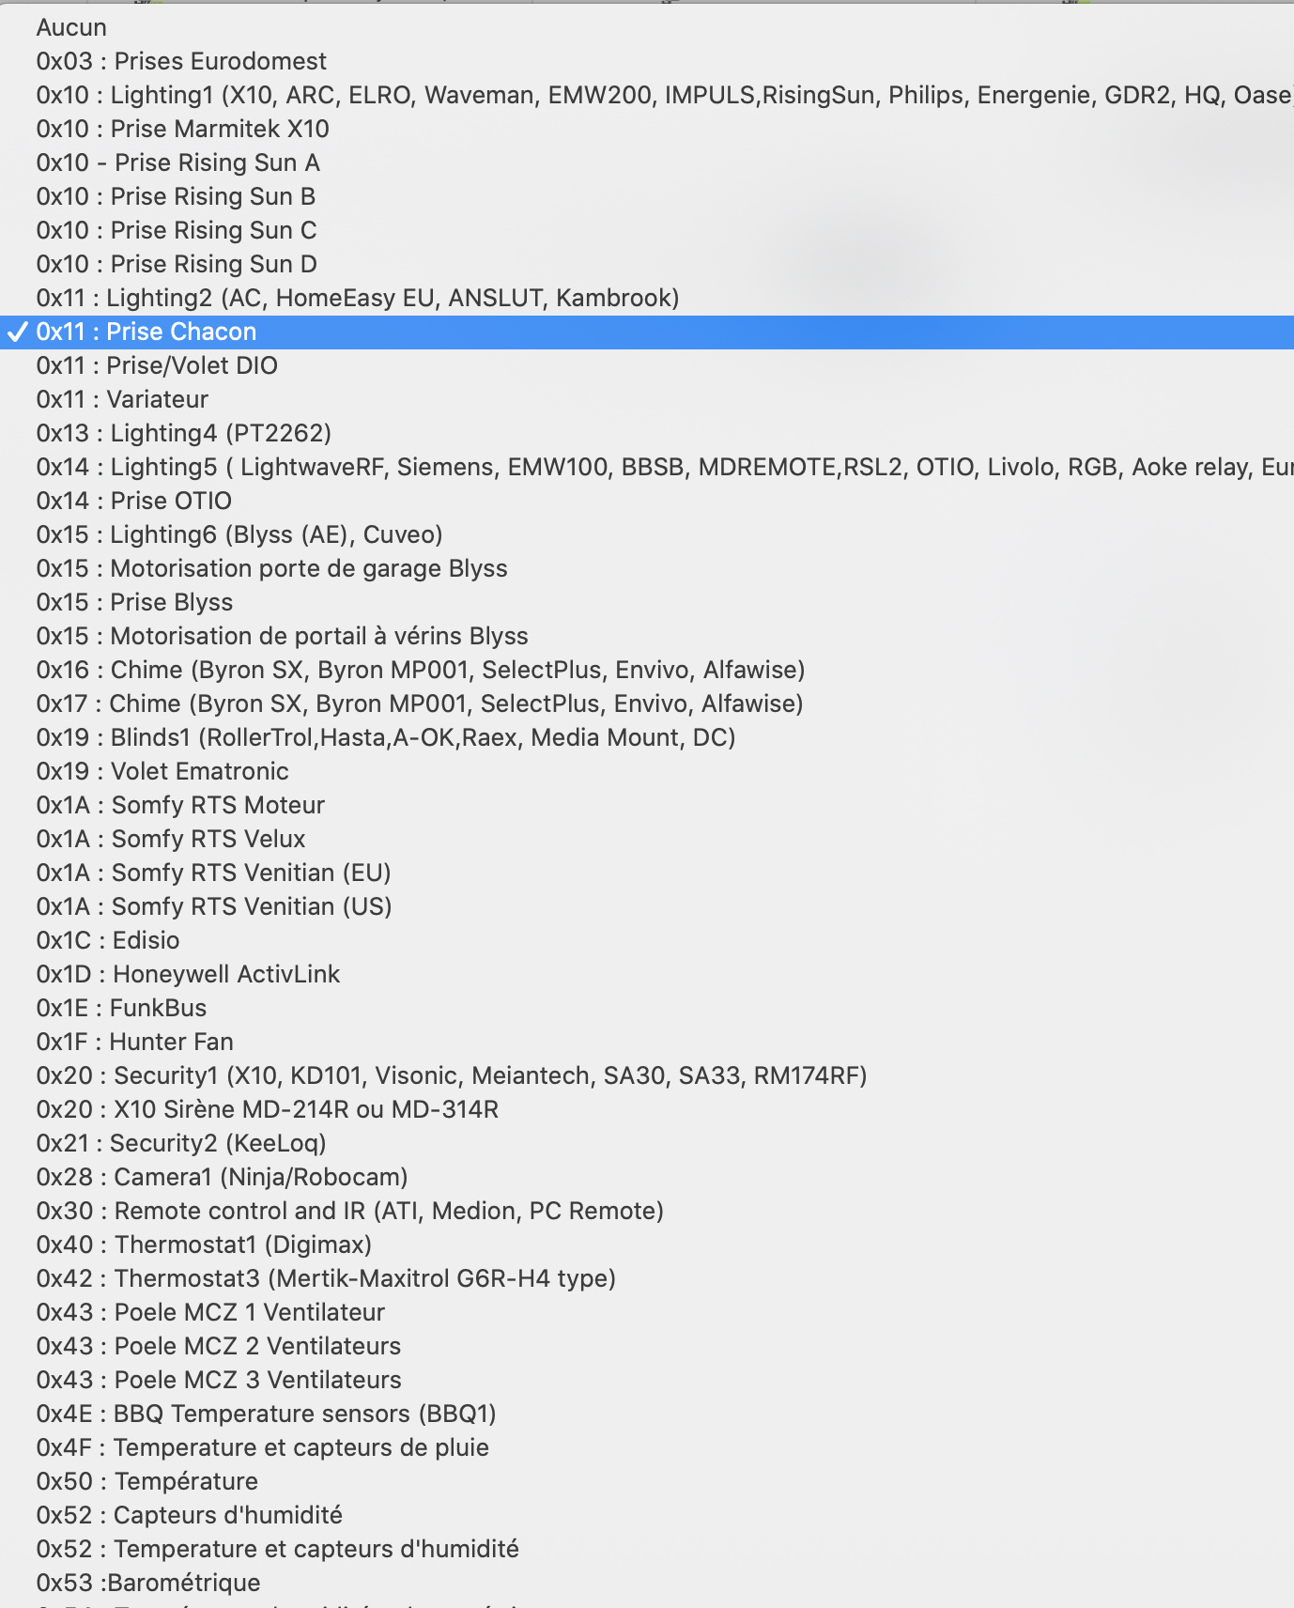Choose '0x15 : Prise Blyss'
Screen dimensions: 1294x1608
pos(647,602)
